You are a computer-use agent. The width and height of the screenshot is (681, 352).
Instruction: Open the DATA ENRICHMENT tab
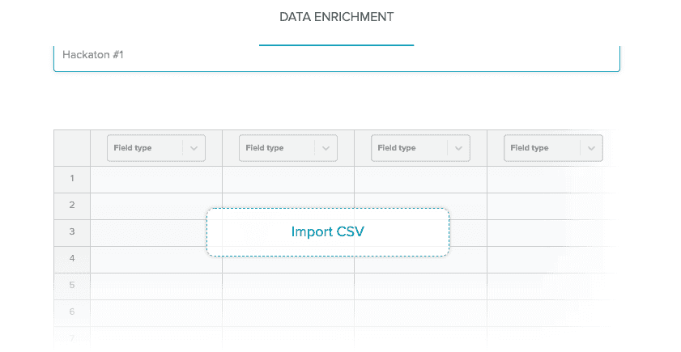point(336,17)
